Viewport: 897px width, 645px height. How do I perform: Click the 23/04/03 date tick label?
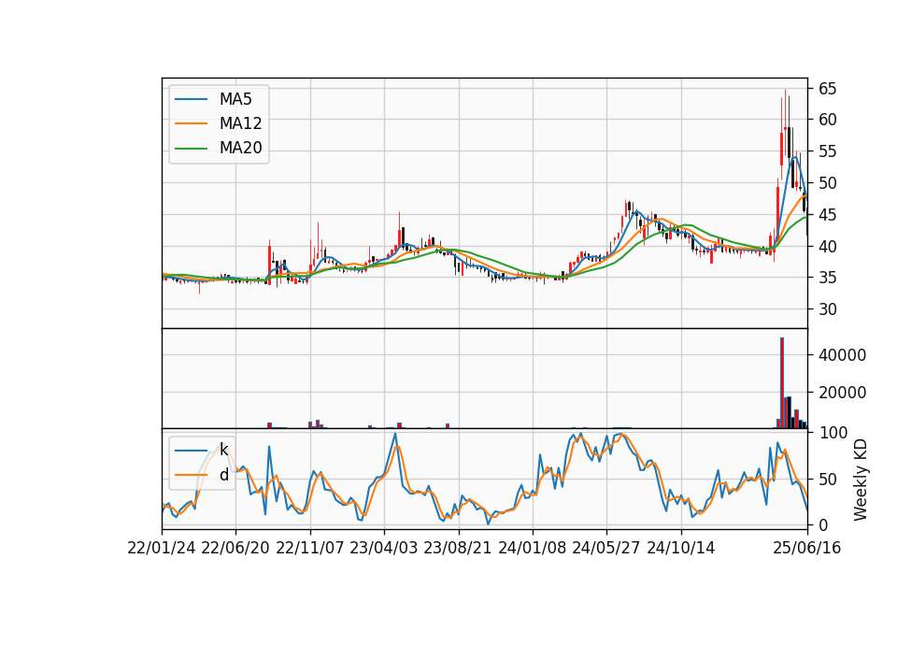pyautogui.click(x=384, y=549)
